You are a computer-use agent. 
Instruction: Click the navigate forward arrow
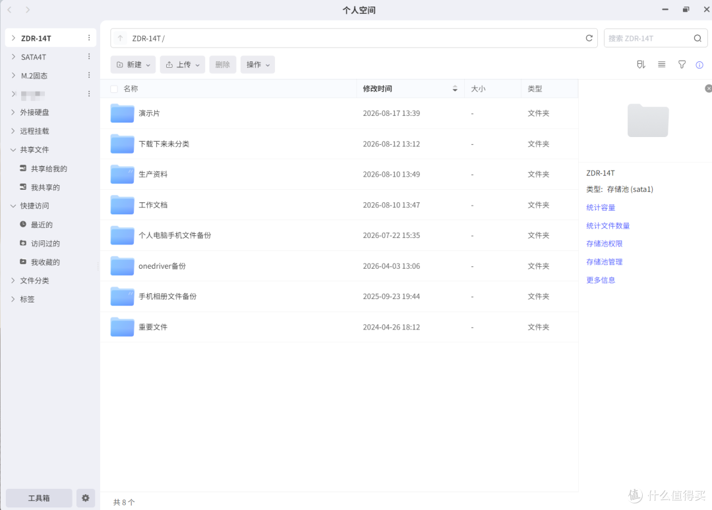pyautogui.click(x=28, y=9)
